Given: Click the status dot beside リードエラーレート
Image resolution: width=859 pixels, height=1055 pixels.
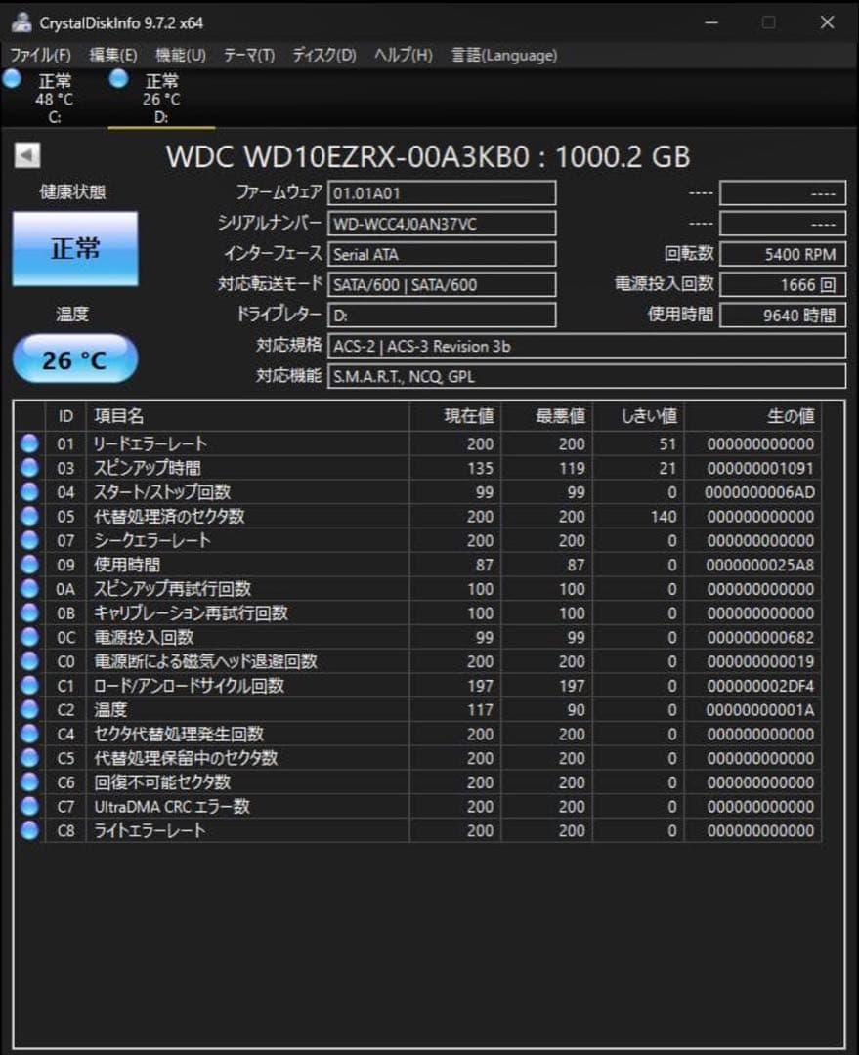Looking at the screenshot, I should (28, 443).
